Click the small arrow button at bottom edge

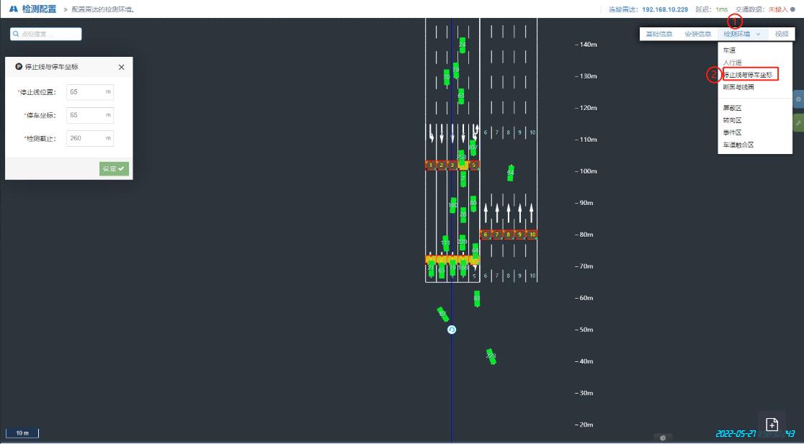pyautogui.click(x=662, y=438)
